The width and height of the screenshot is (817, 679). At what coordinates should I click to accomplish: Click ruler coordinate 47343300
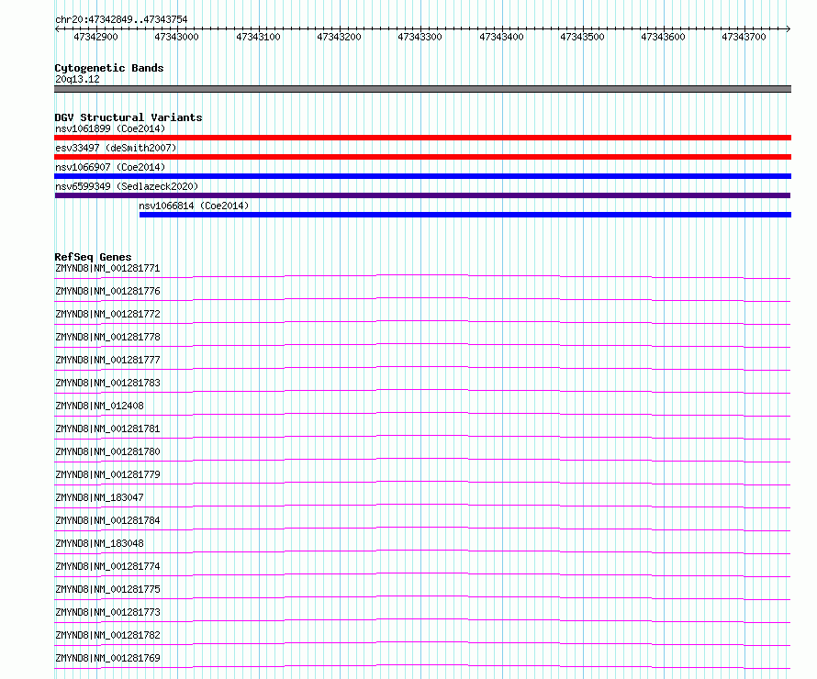click(x=420, y=37)
